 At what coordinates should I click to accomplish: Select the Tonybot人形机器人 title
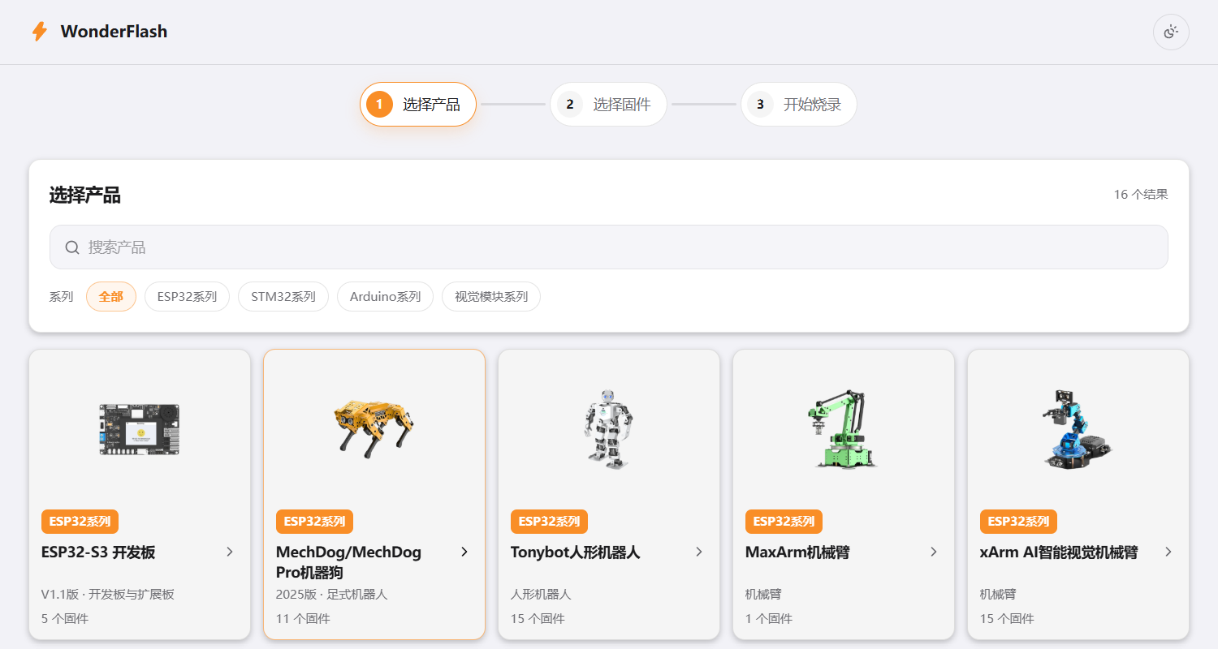point(576,552)
